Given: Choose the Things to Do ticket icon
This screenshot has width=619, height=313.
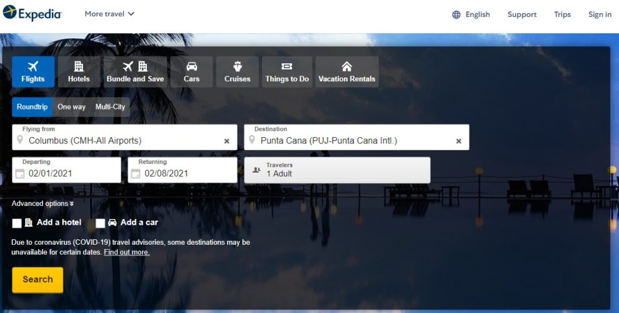Looking at the screenshot, I should pyautogui.click(x=287, y=66).
